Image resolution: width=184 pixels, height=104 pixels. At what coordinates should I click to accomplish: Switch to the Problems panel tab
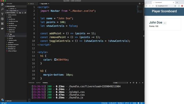pyautogui.click(x=31, y=83)
